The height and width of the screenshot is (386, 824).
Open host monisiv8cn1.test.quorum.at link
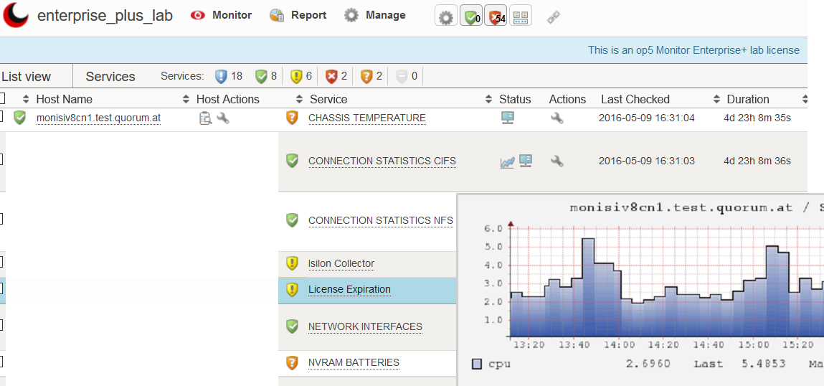tap(99, 118)
